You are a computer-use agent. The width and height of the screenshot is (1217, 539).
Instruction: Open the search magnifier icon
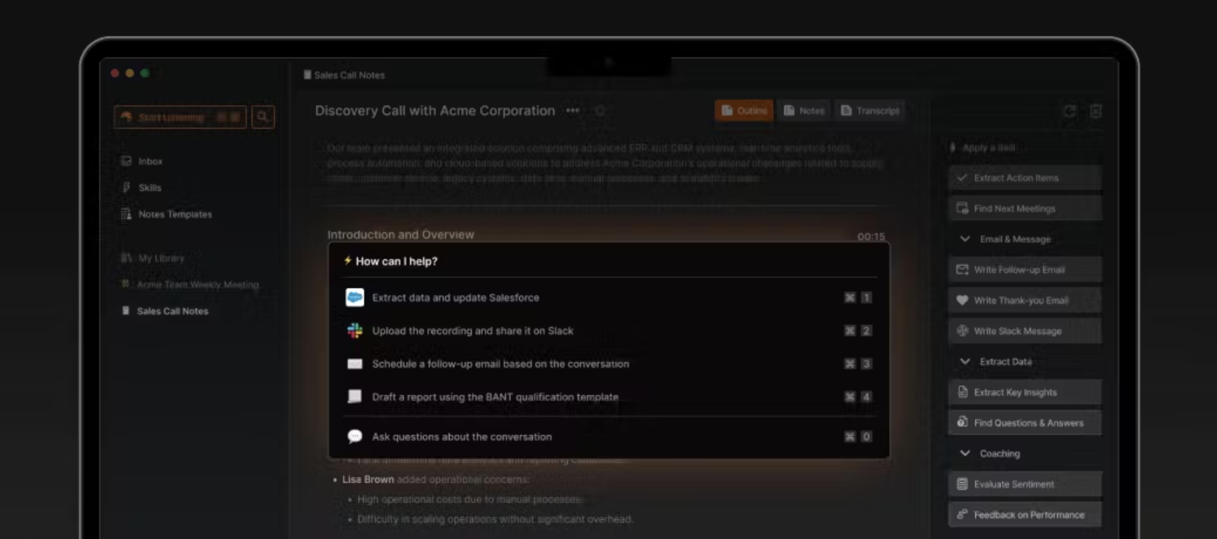263,117
